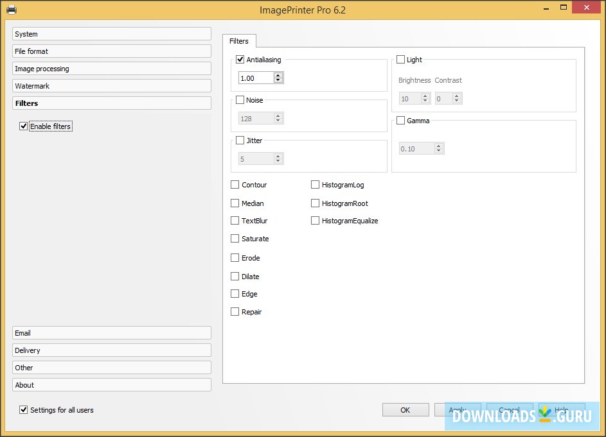This screenshot has height=437, width=606.
Task: Open the System section
Action: tap(112, 34)
